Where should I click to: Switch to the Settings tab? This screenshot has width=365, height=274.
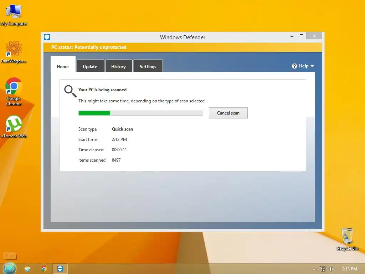(148, 66)
